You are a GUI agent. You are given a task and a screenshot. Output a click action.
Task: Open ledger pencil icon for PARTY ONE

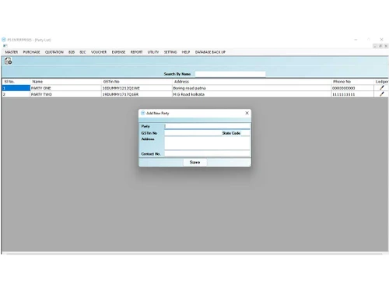pyautogui.click(x=381, y=88)
